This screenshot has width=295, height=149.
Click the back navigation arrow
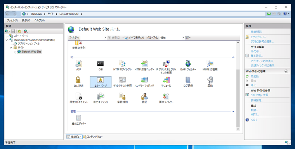(x=7, y=14)
